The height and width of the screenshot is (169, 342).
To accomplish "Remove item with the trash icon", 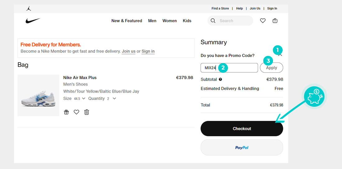I will tap(87, 112).
